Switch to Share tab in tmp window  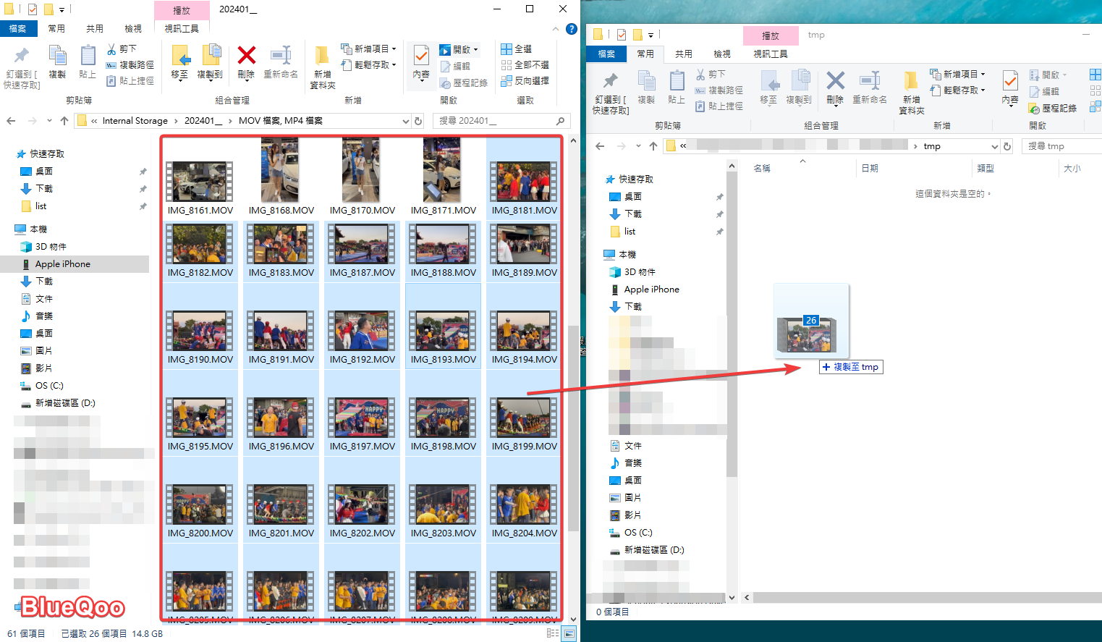tap(683, 54)
